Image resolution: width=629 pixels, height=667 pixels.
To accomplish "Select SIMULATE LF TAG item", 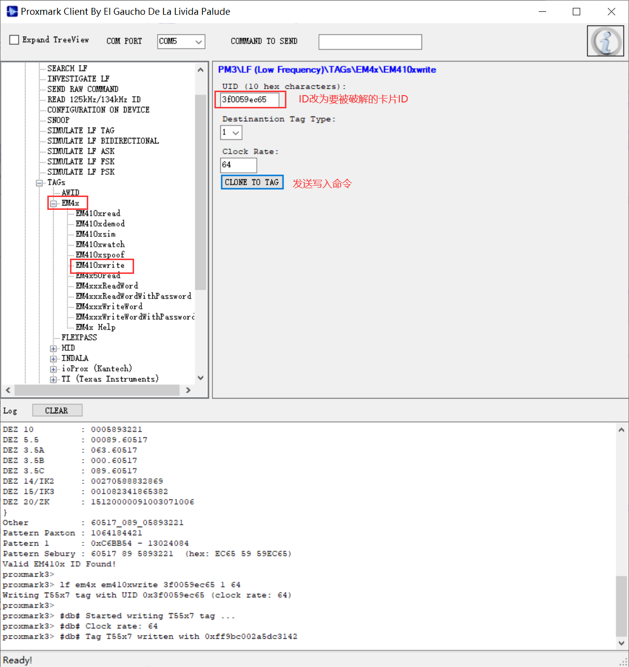I will click(81, 131).
